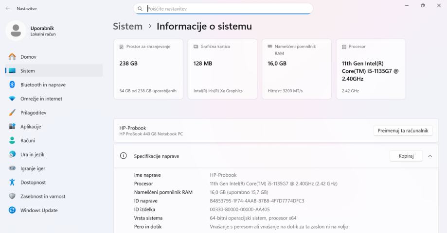447x233 pixels.
Task: Go to Omrežje in internet settings
Action: (54, 99)
